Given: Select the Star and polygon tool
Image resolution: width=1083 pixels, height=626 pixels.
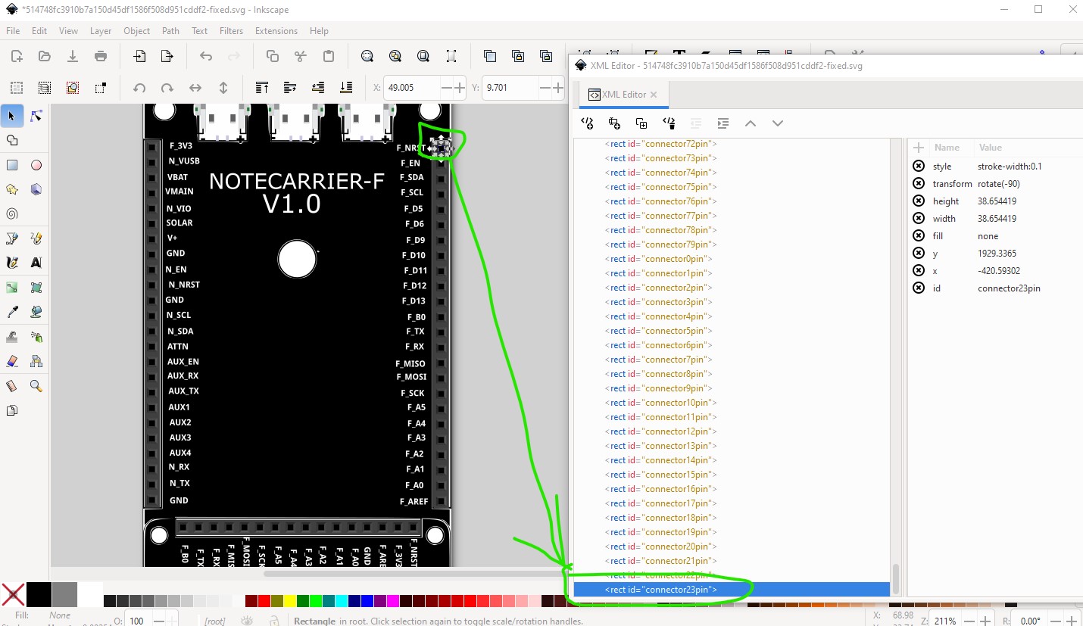Looking at the screenshot, I should (11, 189).
